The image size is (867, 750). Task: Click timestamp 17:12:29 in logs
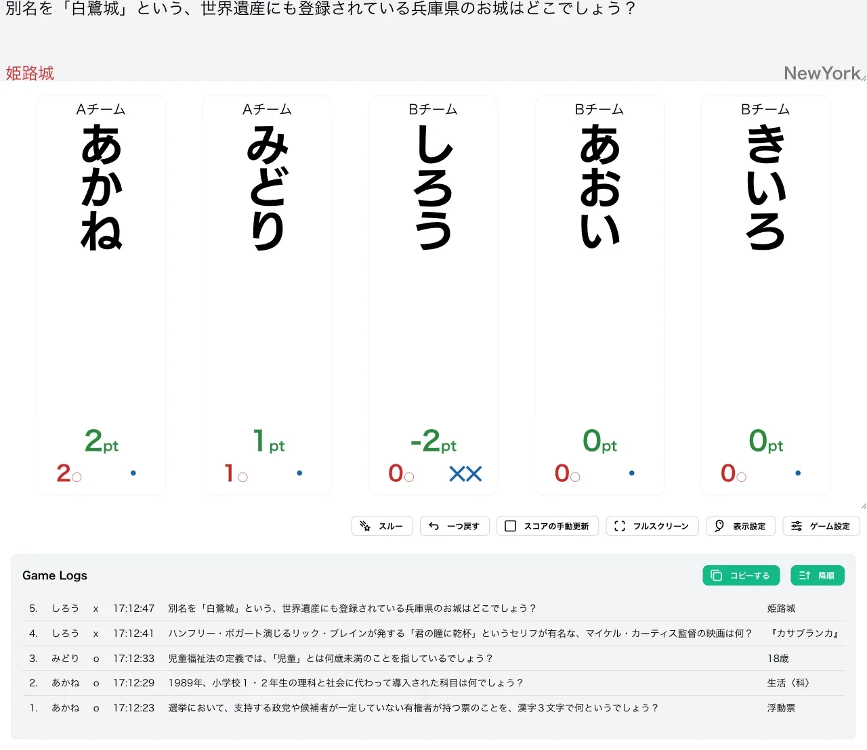[133, 683]
